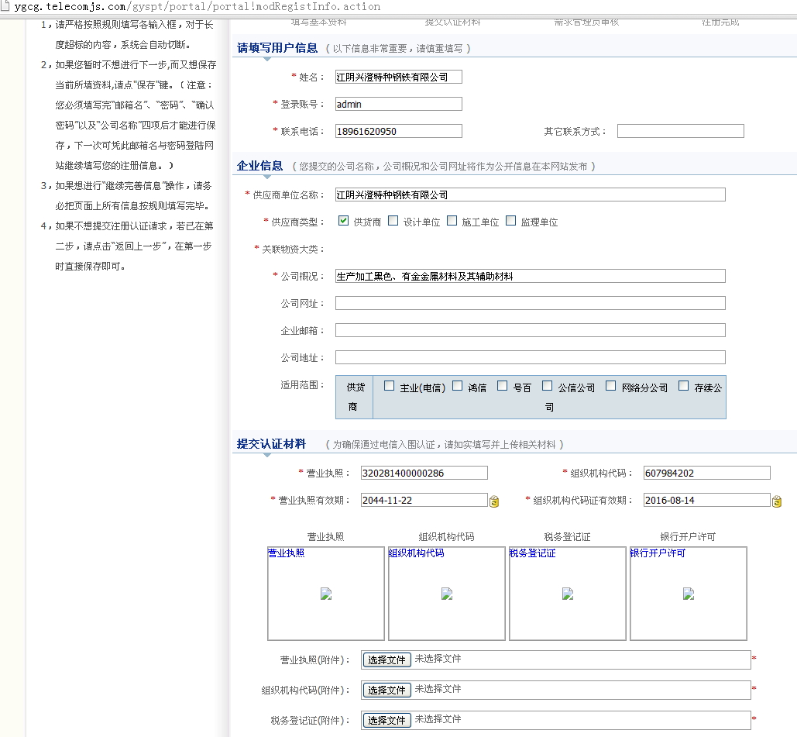This screenshot has height=737, width=797.
Task: Focus the 公司概况 description field
Action: [530, 276]
